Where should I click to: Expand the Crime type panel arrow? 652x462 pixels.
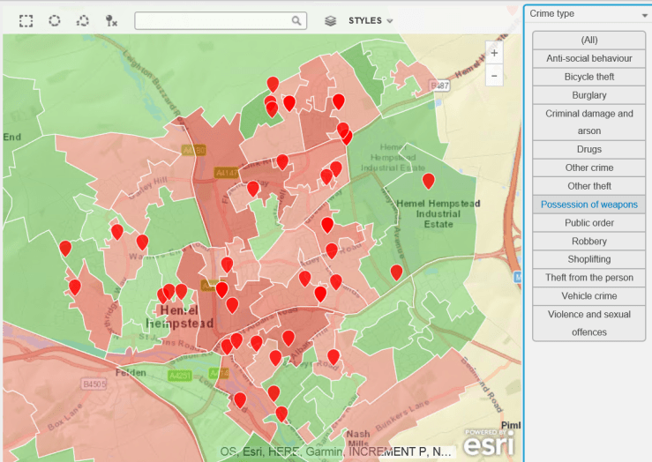(x=645, y=15)
